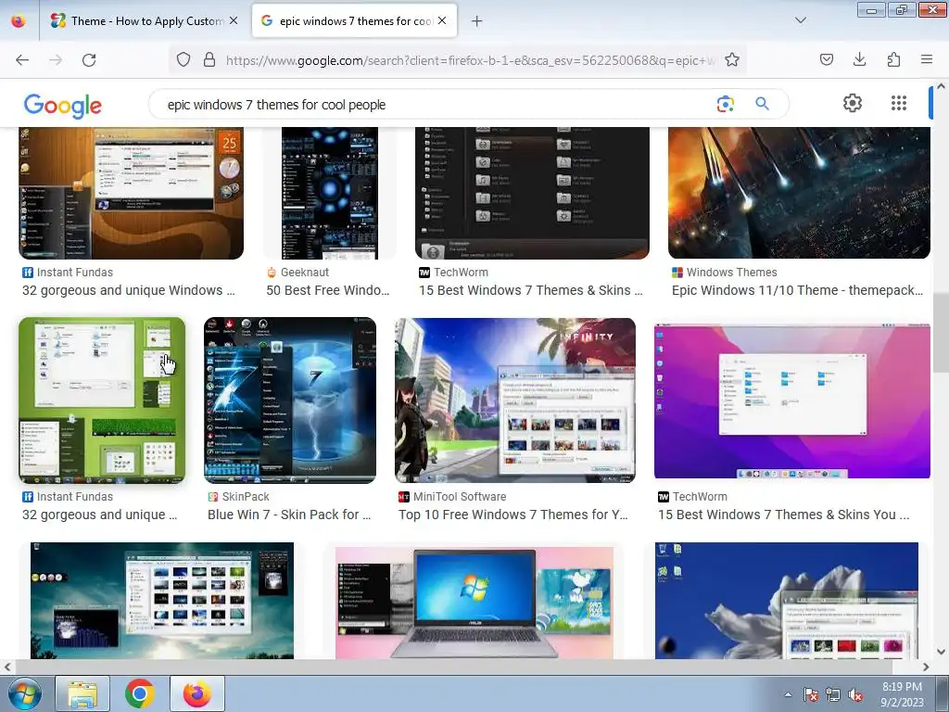This screenshot has height=712, width=949.
Task: Reload the current page
Action: [x=89, y=60]
